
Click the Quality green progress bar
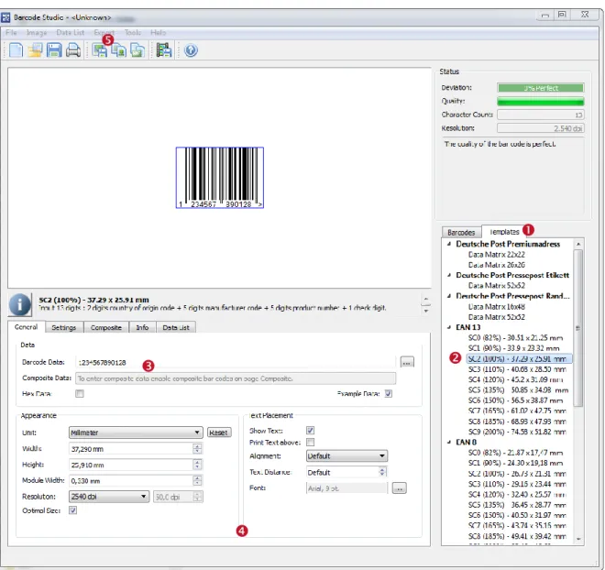click(541, 101)
